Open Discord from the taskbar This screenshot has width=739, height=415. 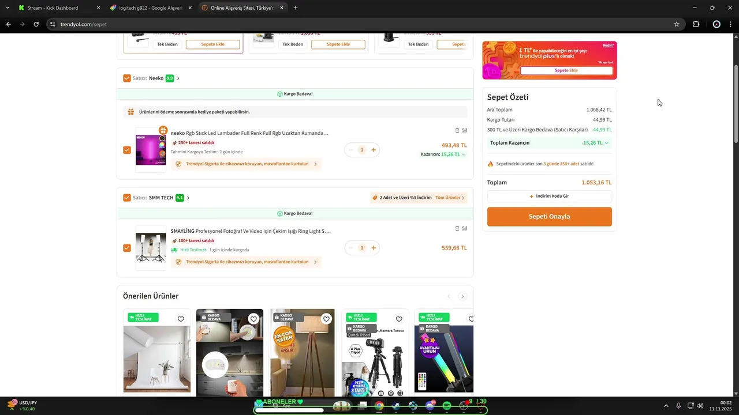tap(430, 406)
